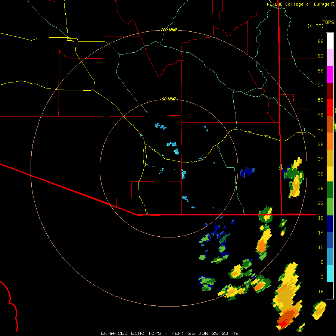Screen dimensions: 336x336
Task: Click the "100 NMI" range ring label
Action: pyautogui.click(x=169, y=30)
